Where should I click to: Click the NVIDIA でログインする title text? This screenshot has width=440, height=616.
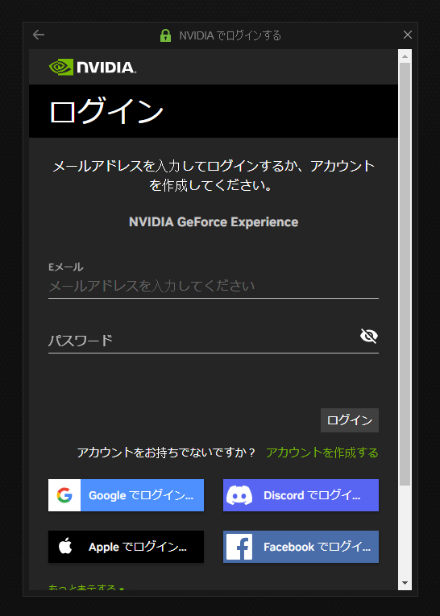pos(230,35)
